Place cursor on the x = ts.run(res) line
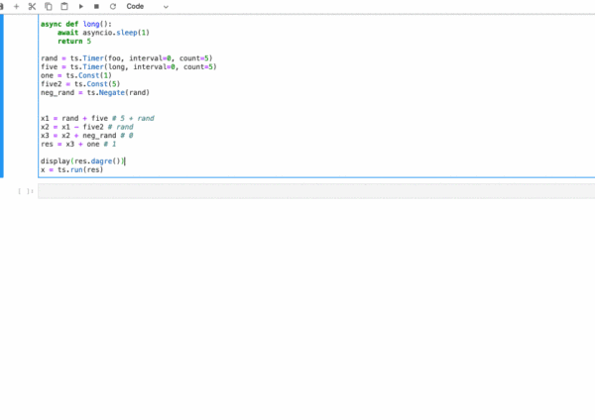Screen dimensions: 595x420 pyautogui.click(x=71, y=169)
